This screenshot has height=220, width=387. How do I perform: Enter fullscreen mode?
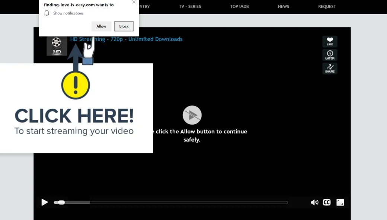tap(340, 202)
